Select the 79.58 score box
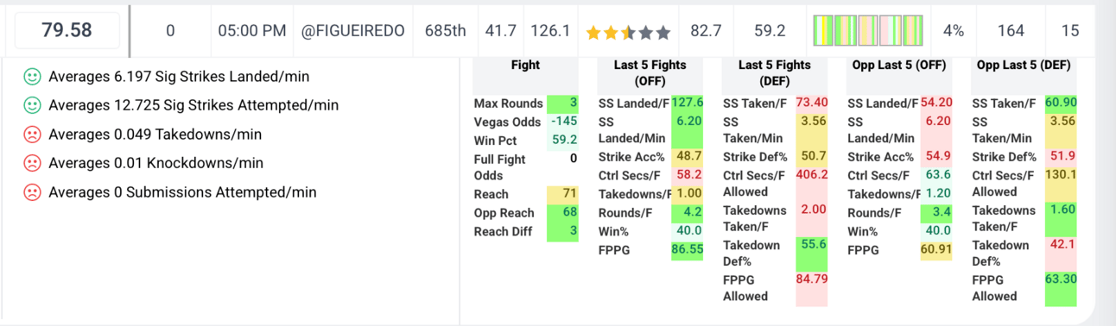1116x326 pixels. pyautogui.click(x=67, y=30)
